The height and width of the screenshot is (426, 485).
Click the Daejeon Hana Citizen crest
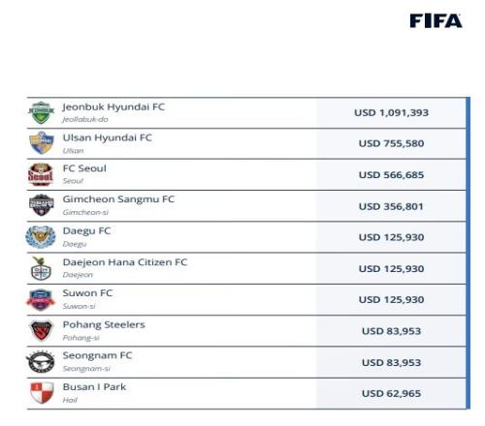(41, 268)
